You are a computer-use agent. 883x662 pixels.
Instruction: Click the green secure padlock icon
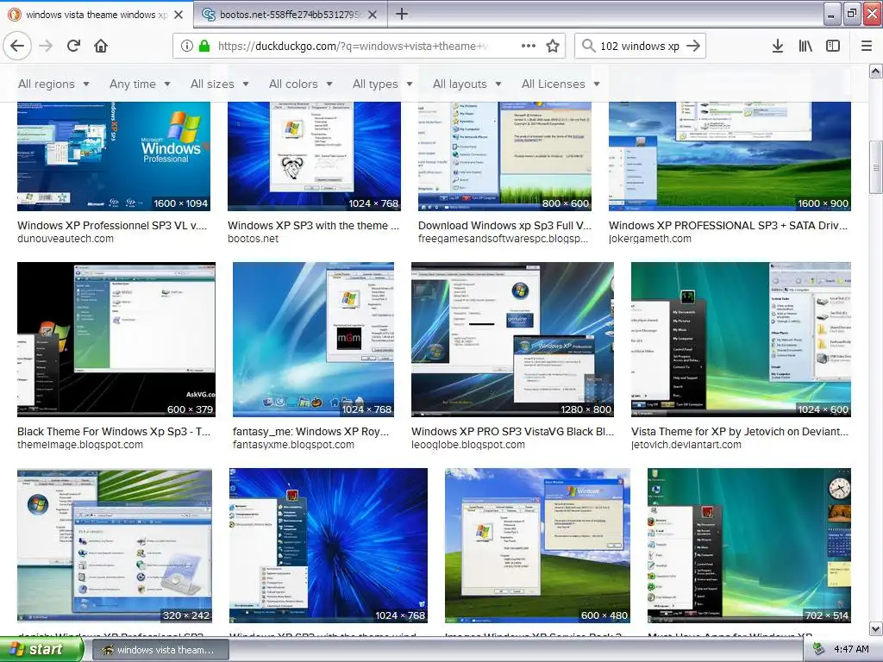click(x=204, y=46)
